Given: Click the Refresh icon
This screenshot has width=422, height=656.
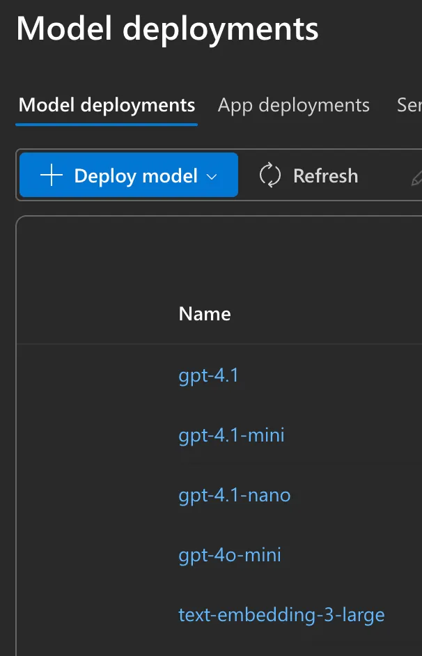Looking at the screenshot, I should tap(269, 175).
